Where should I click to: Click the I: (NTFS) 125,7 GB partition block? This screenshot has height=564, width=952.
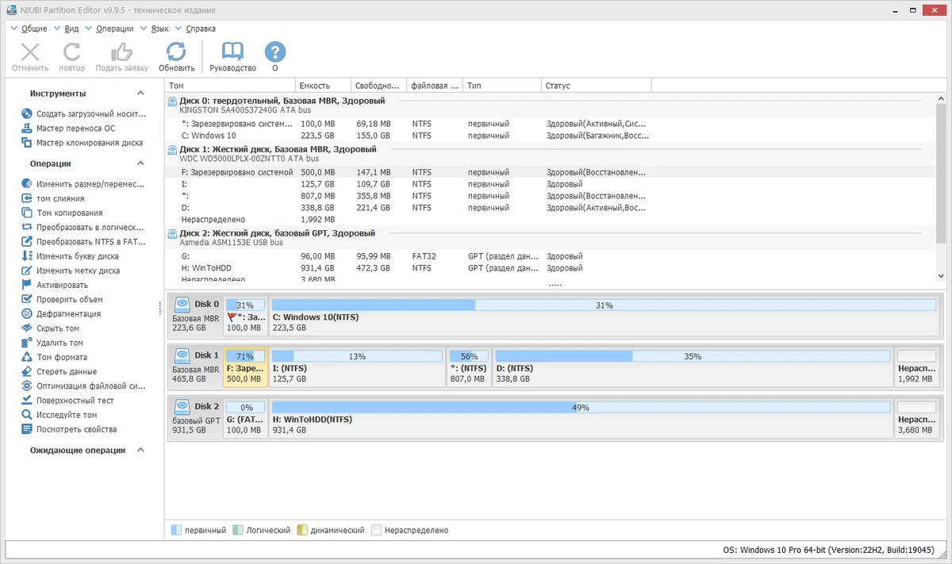(357, 367)
